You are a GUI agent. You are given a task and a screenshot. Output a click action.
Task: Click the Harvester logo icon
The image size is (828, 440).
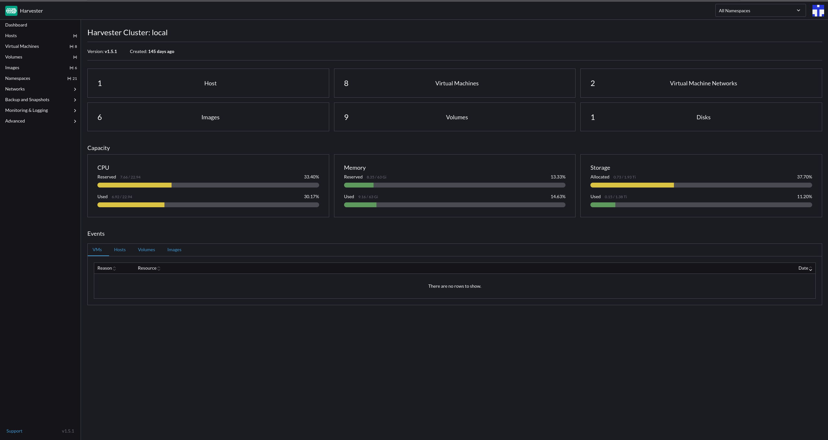pos(11,10)
